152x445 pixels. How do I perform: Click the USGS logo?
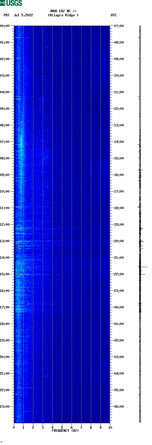tap(11, 3)
